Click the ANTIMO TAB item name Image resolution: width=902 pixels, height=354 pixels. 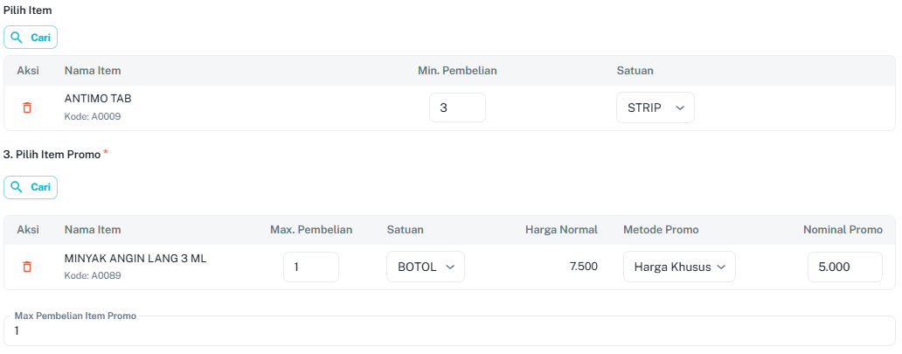(x=98, y=99)
